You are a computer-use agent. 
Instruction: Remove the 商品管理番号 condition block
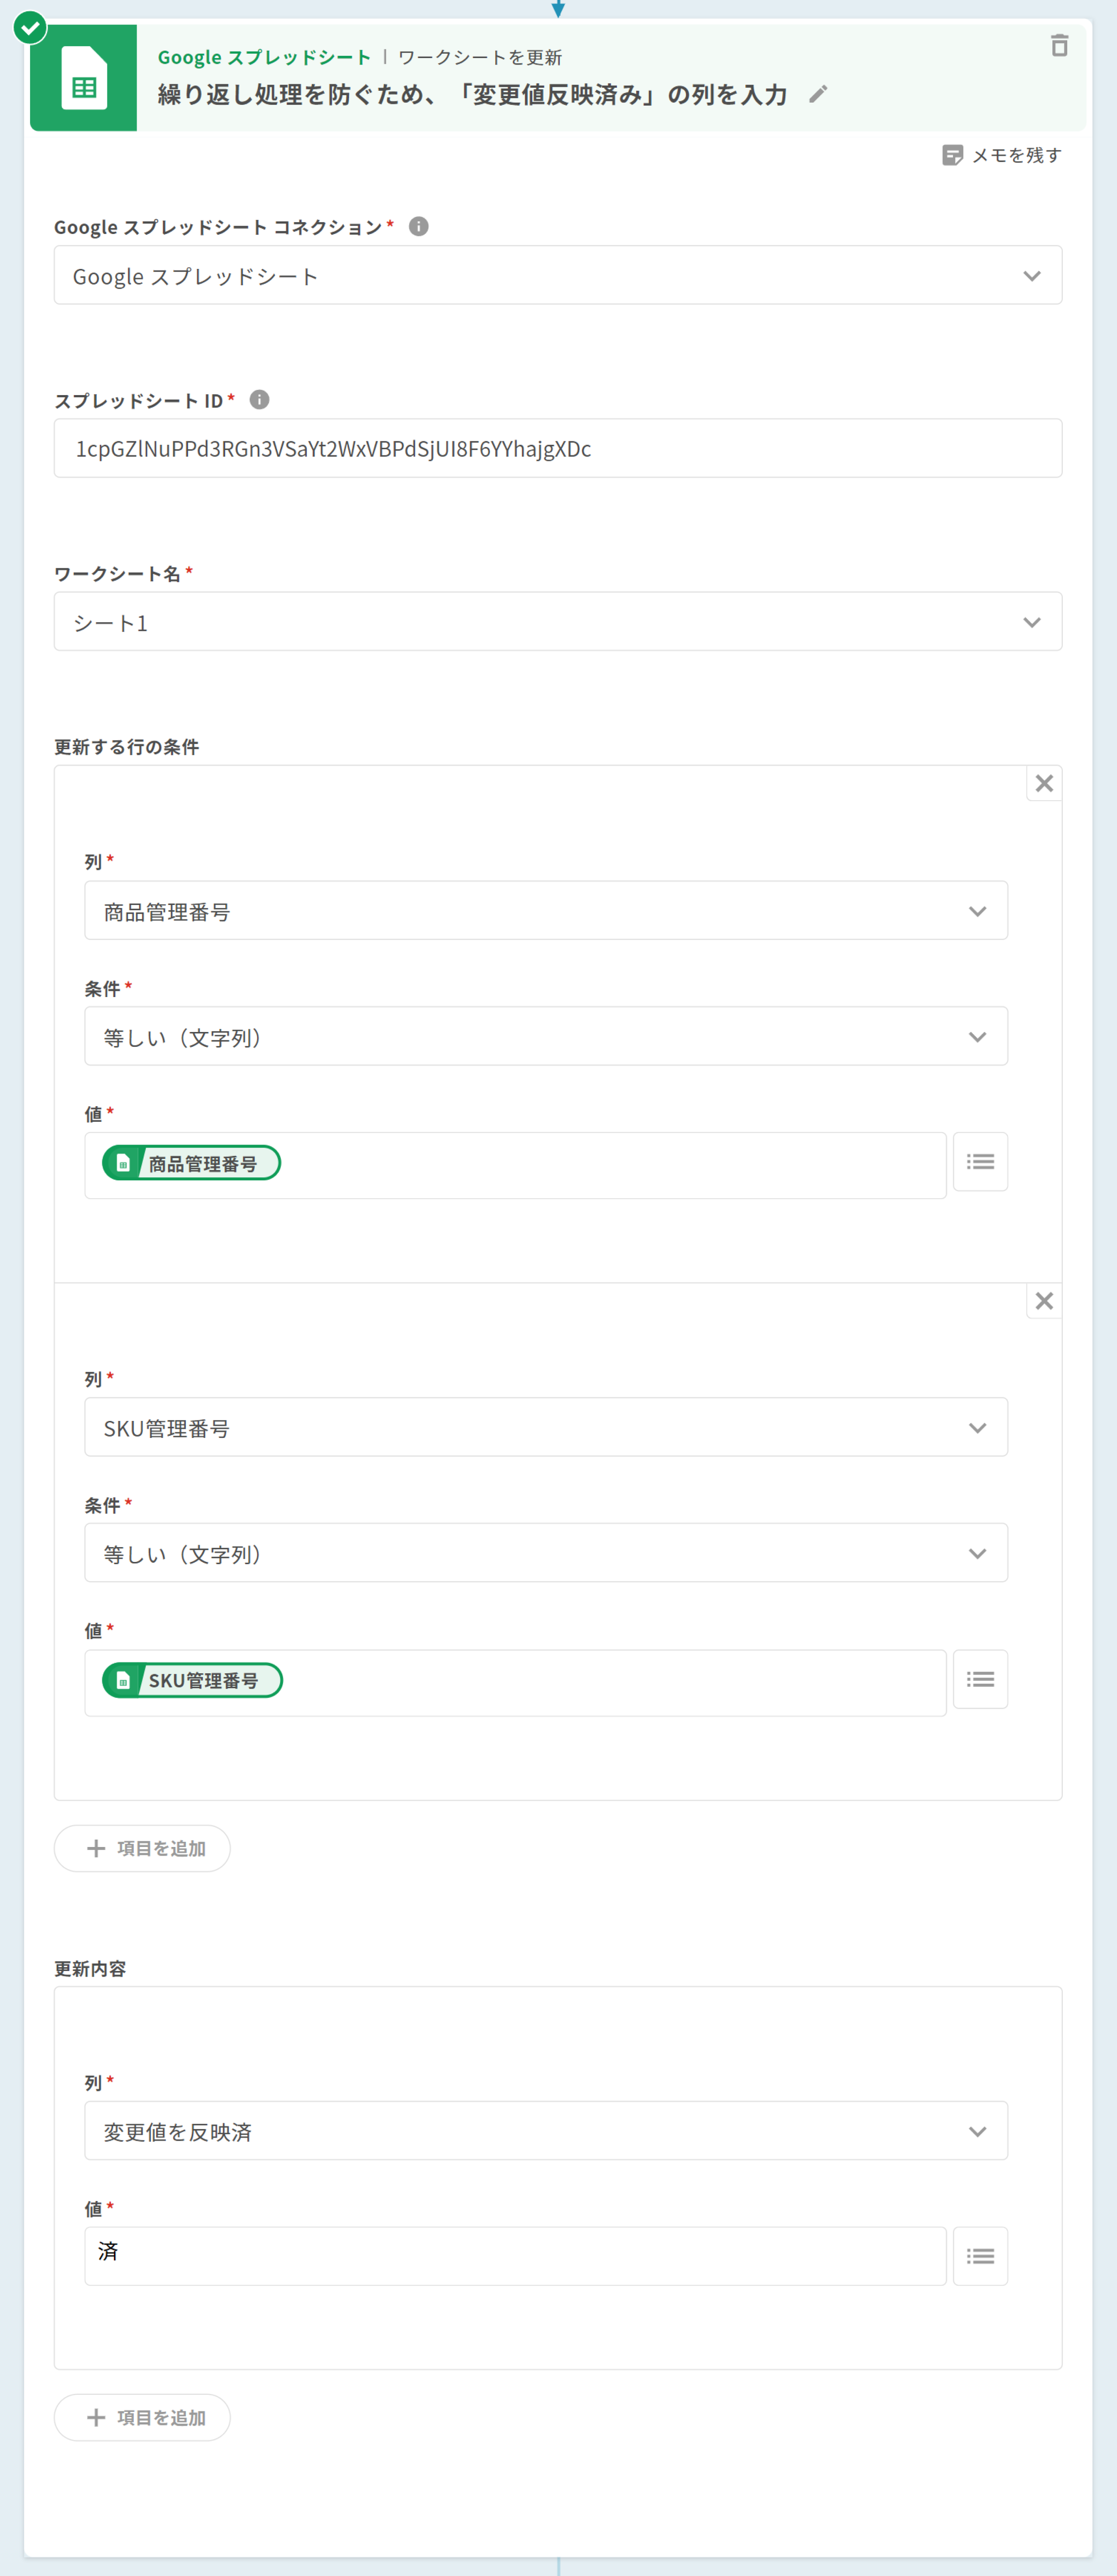point(1043,784)
